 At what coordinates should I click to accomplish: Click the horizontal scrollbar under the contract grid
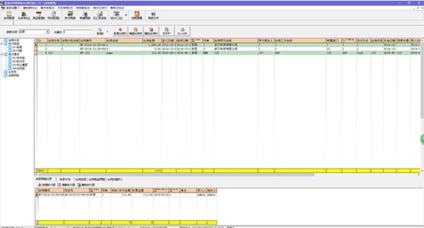(175, 175)
